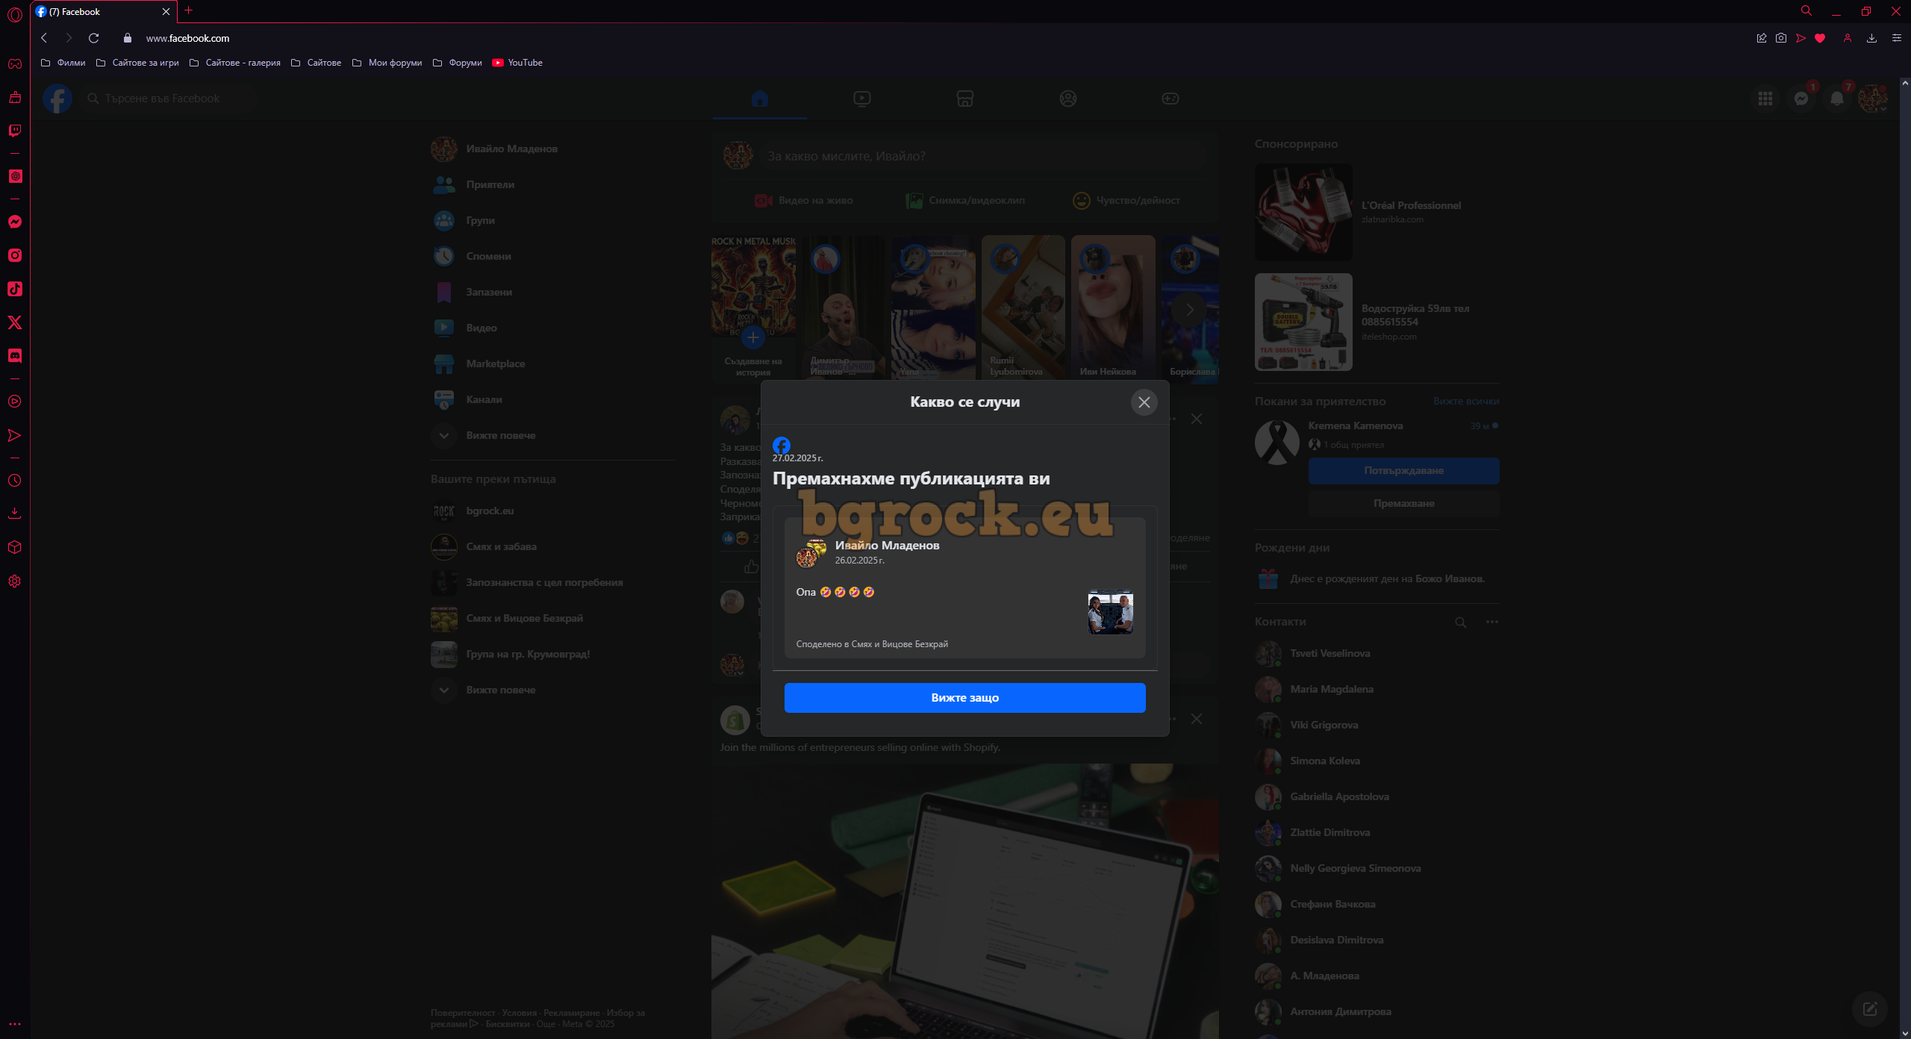Expand 'Вижте повече' under shortcuts
This screenshot has height=1039, width=1911.
coord(552,690)
